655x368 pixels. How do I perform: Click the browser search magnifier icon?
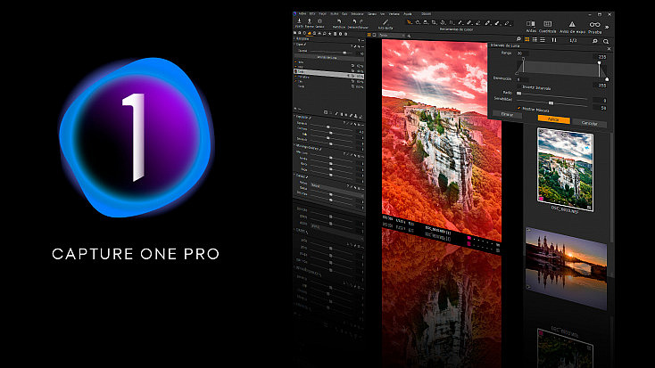606,41
